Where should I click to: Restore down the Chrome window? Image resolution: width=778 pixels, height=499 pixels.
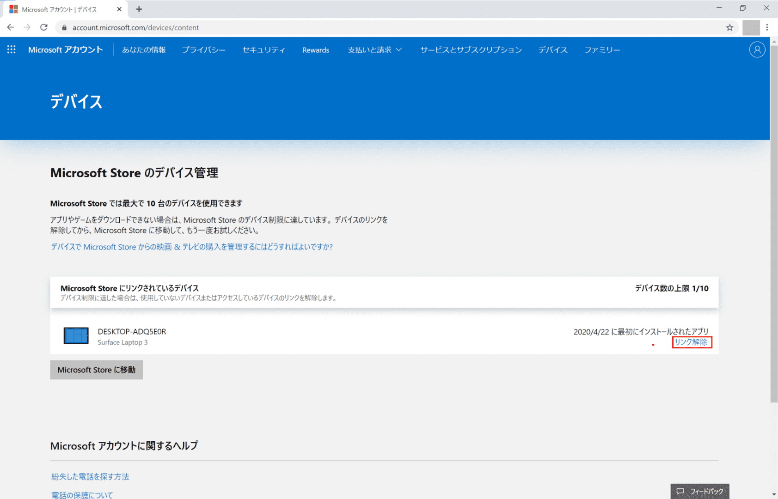(742, 8)
